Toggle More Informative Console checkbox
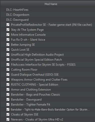 point(8,35)
